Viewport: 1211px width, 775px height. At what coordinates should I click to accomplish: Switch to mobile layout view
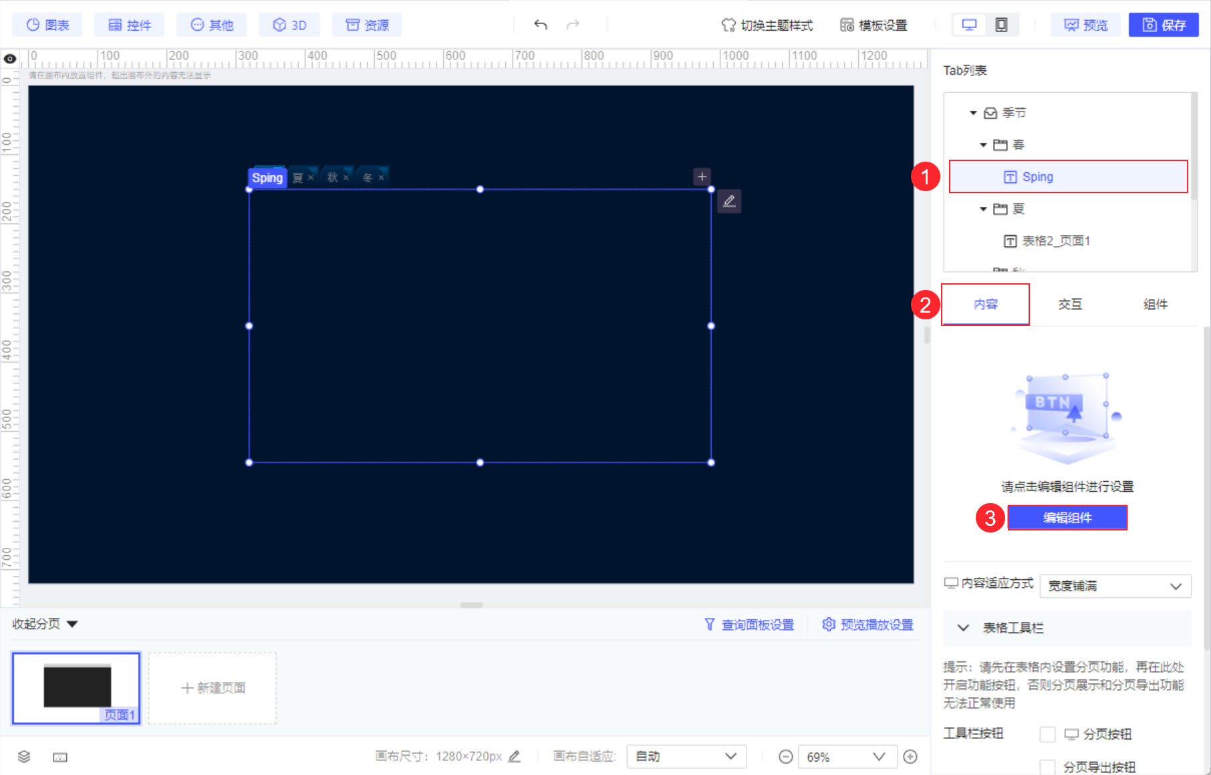[1001, 25]
